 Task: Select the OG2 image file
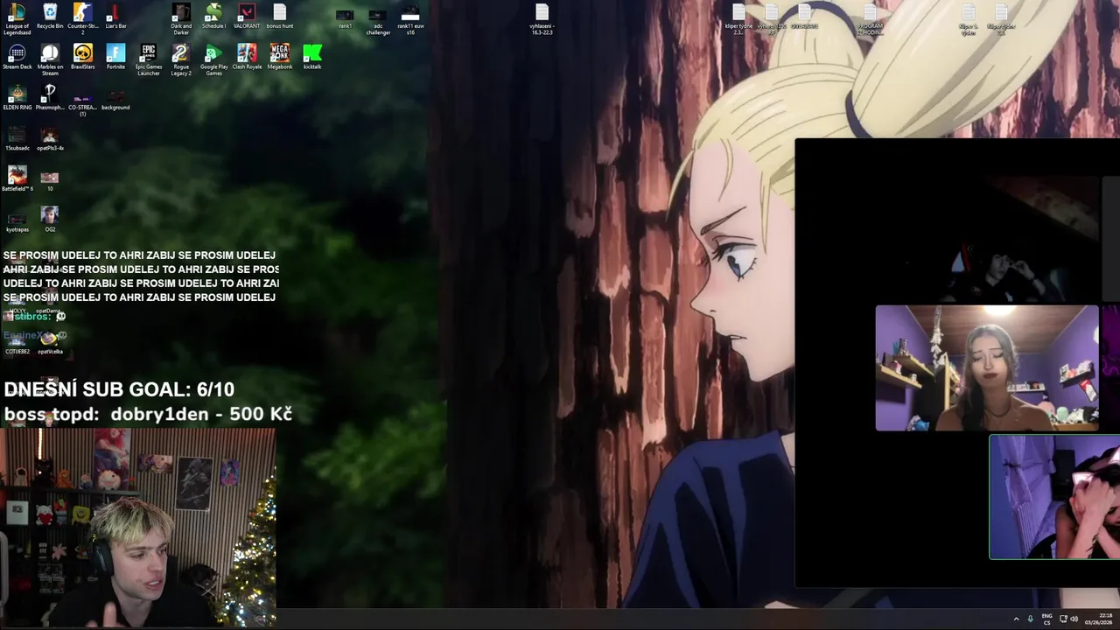[50, 219]
